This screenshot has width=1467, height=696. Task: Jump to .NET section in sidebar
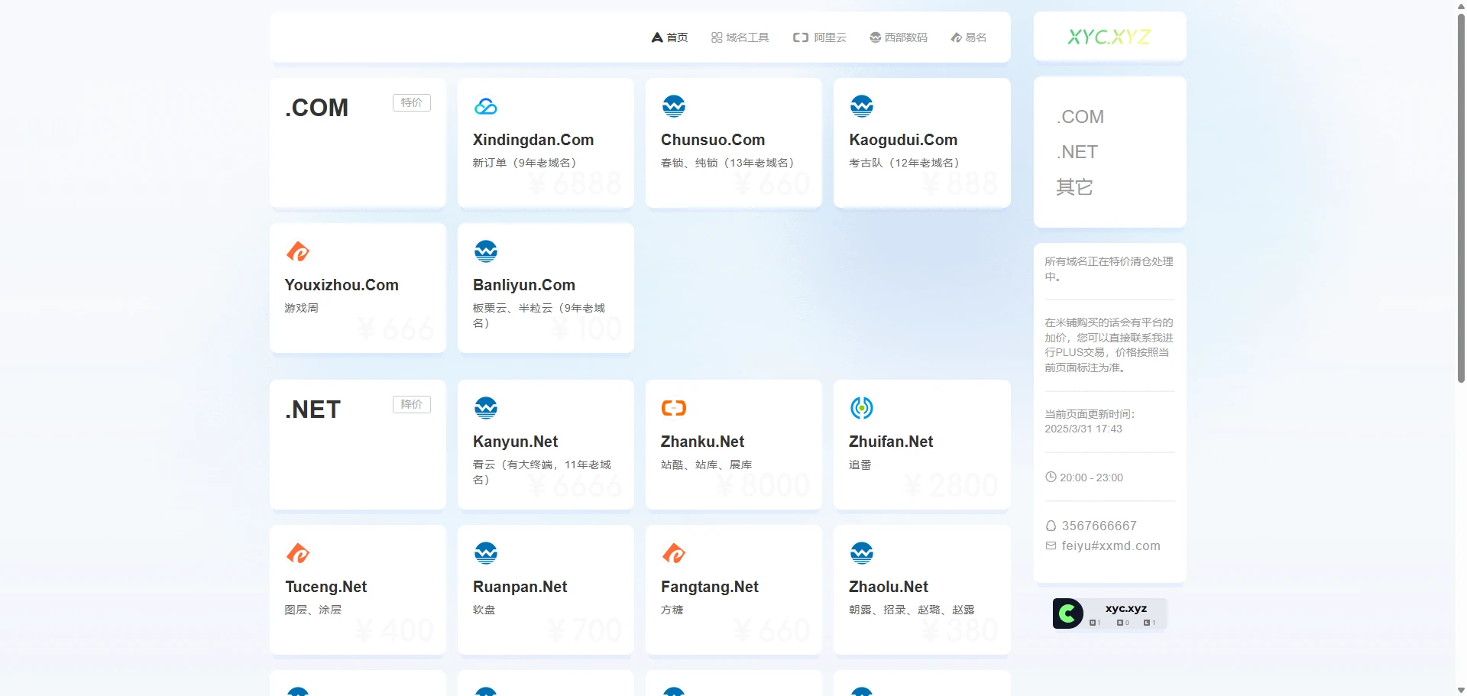point(1077,152)
